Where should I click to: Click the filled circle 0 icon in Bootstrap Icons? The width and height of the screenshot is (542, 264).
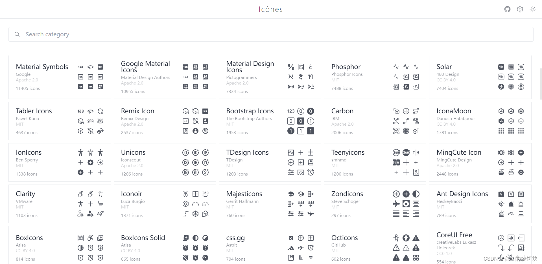pyautogui.click(x=311, y=111)
